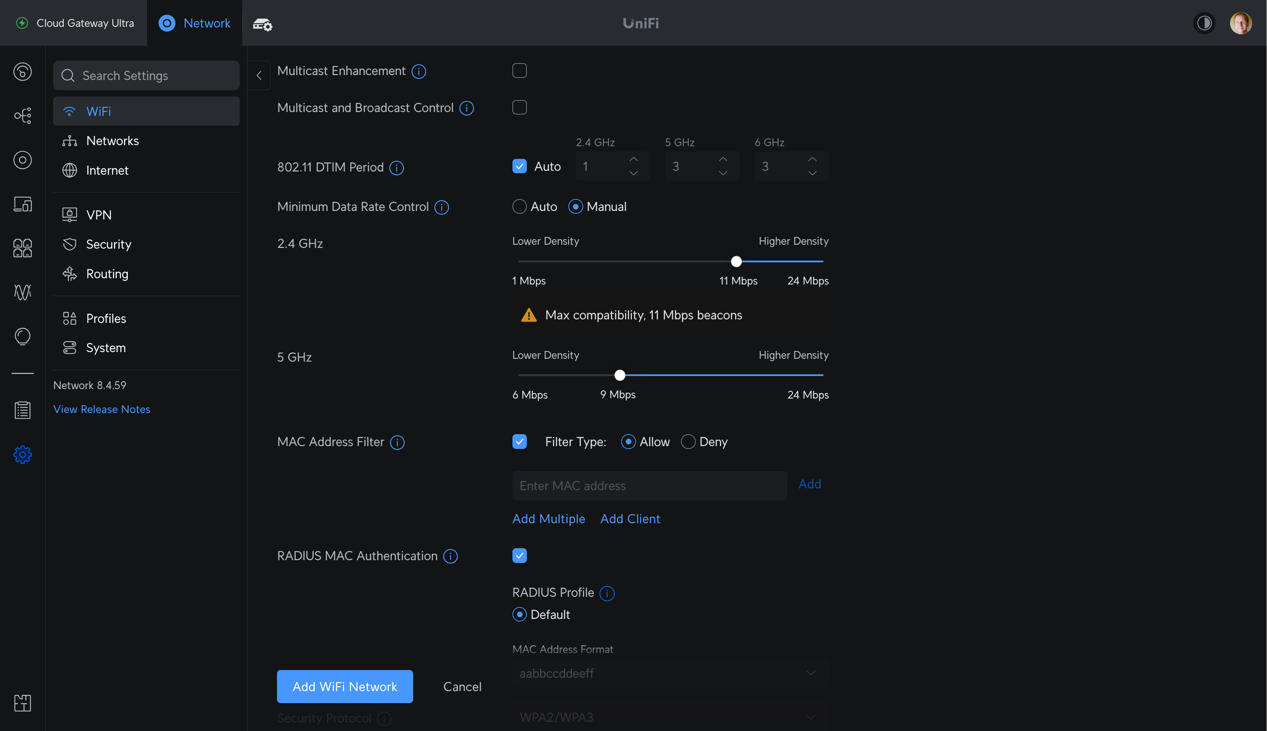The width and height of the screenshot is (1267, 731).
Task: Click the Add WiFi Network button
Action: [345, 686]
